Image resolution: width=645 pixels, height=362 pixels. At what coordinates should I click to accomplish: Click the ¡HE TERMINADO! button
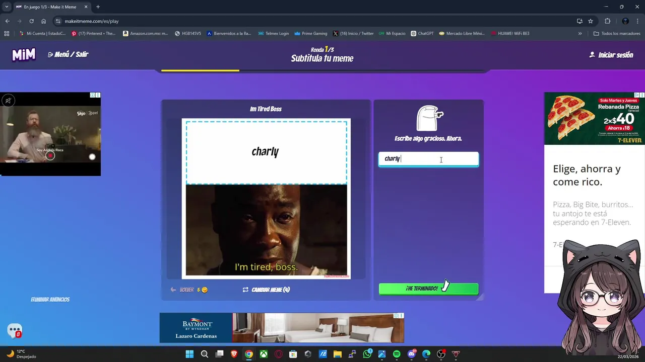point(428,289)
